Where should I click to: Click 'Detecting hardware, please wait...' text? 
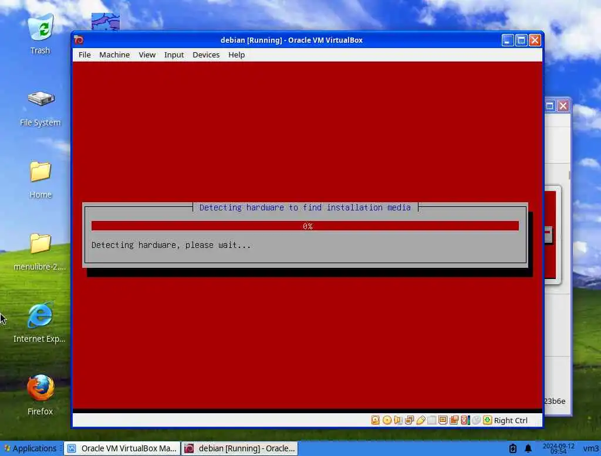(171, 245)
